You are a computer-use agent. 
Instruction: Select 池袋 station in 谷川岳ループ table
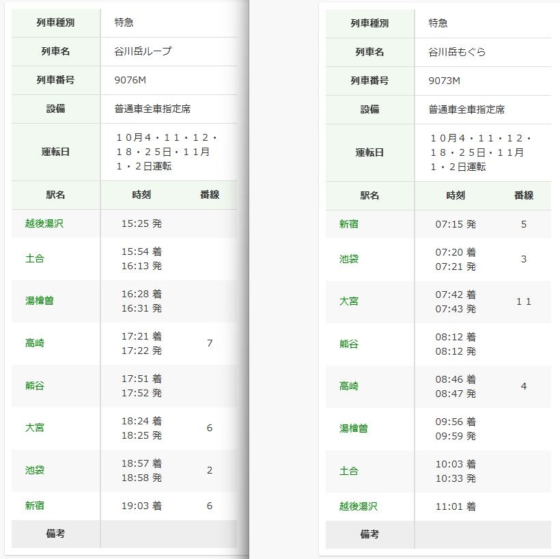35,470
